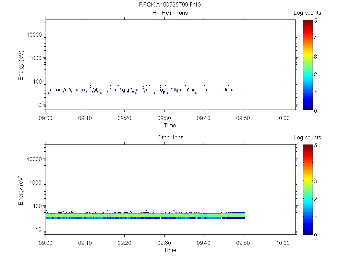Screen dimensions: 351x263
Task: Click 'Energy (eV)' axis label of Other Ions panel
Action: pos(21,190)
